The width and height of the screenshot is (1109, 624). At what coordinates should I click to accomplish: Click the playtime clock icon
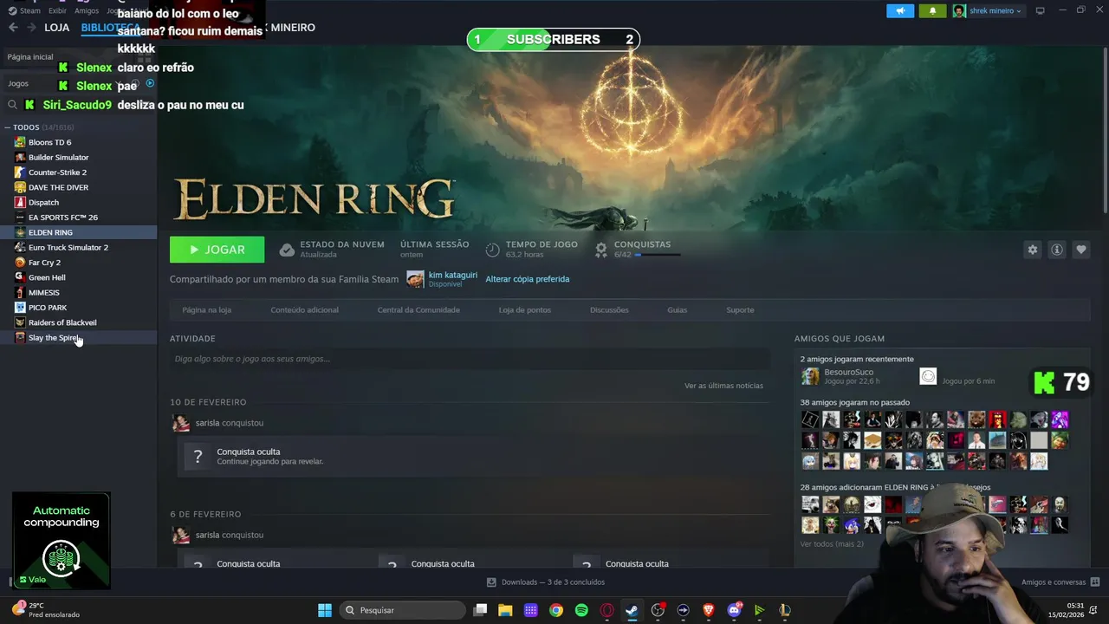click(x=492, y=250)
